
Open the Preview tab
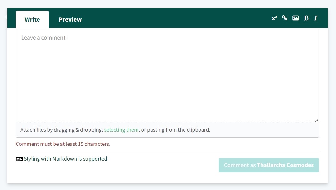(70, 19)
